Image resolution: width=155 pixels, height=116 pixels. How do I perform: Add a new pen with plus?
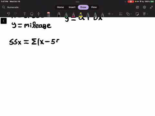coord(109,14)
